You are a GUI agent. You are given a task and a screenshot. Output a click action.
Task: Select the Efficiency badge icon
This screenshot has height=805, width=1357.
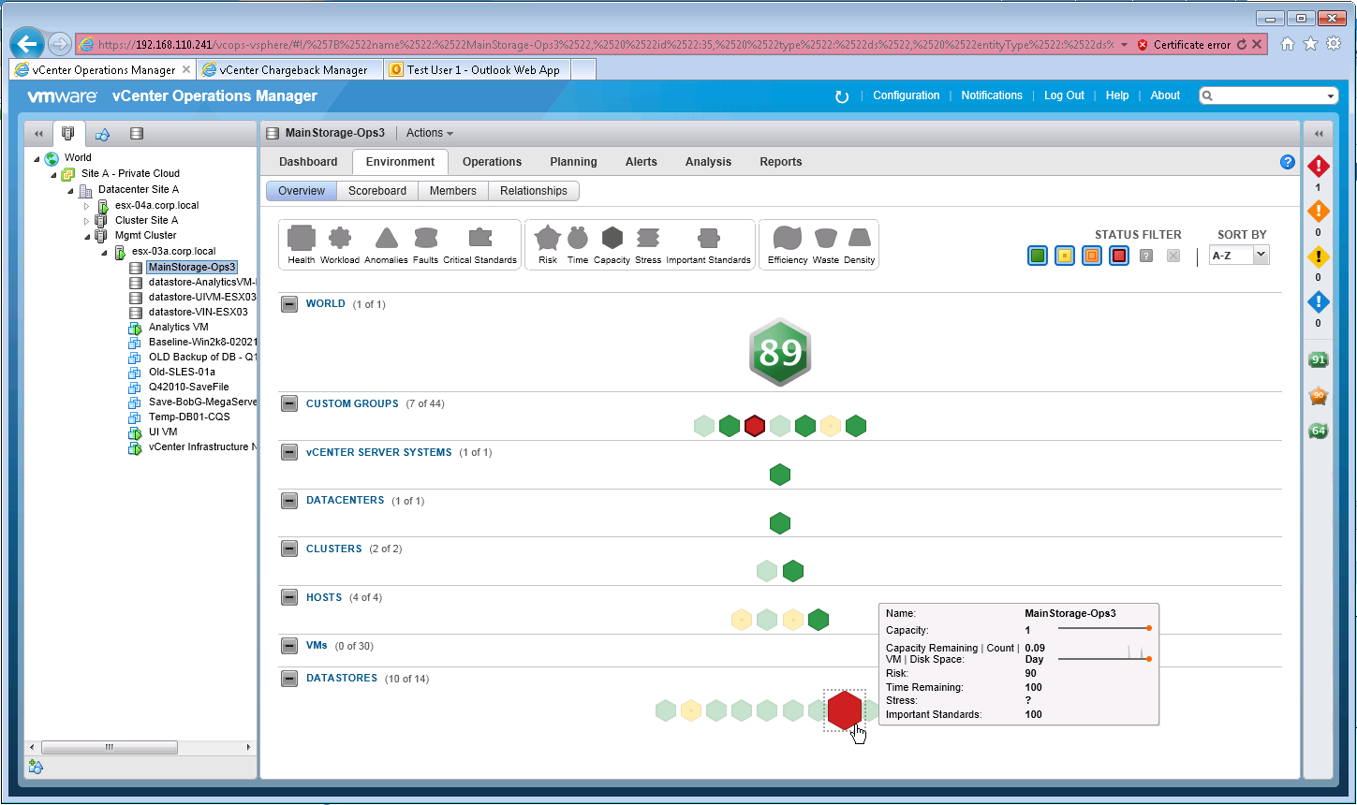[788, 238]
